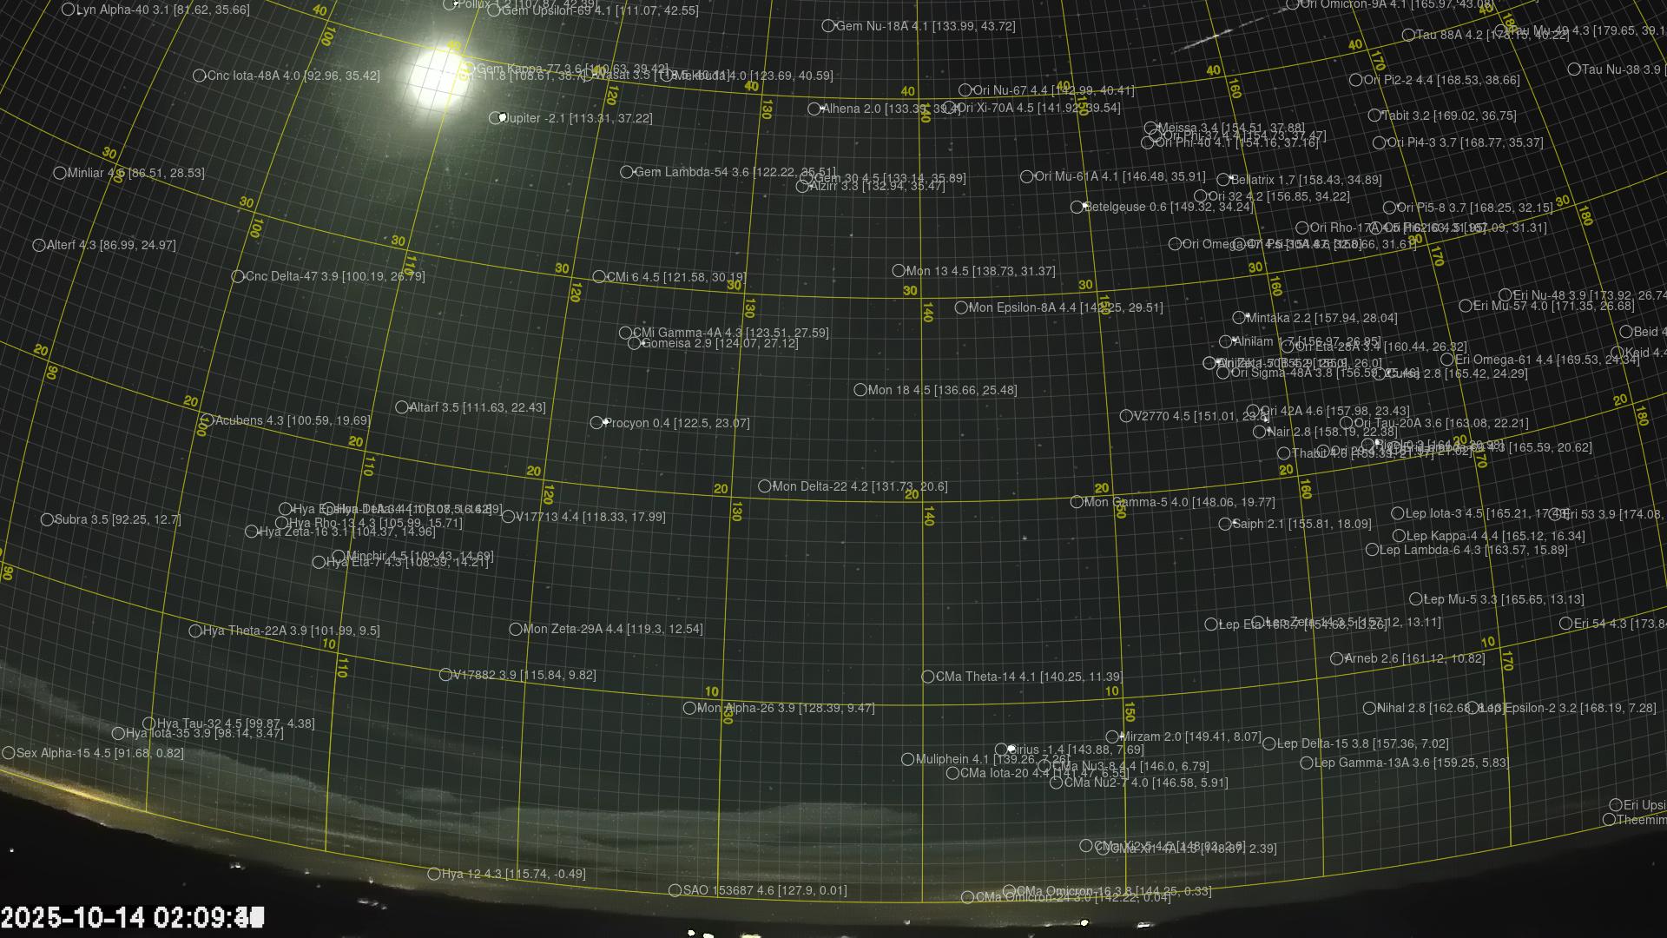Click the Subra star marker
The image size is (1667, 938).
tap(47, 520)
